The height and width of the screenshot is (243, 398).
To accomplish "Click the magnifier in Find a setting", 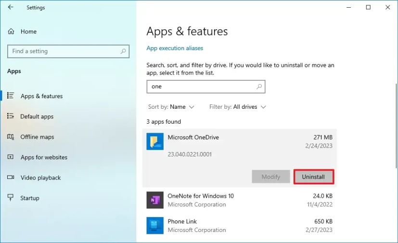I will [123, 51].
